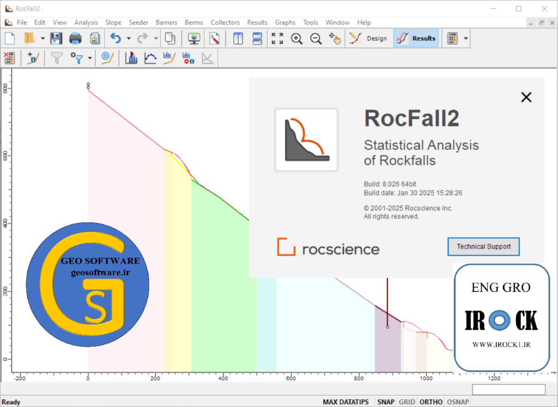Redo with the grey forward arrow
The image size is (558, 407).
click(x=143, y=38)
